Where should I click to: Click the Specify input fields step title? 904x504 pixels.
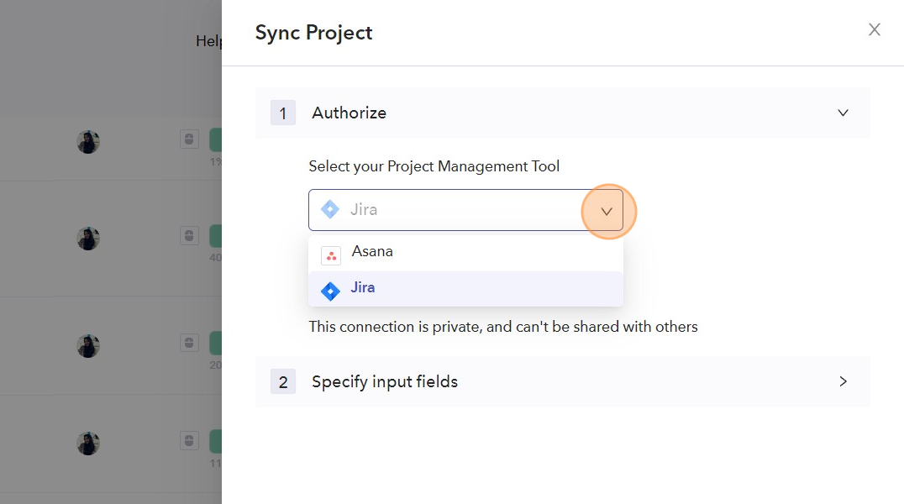tap(385, 381)
